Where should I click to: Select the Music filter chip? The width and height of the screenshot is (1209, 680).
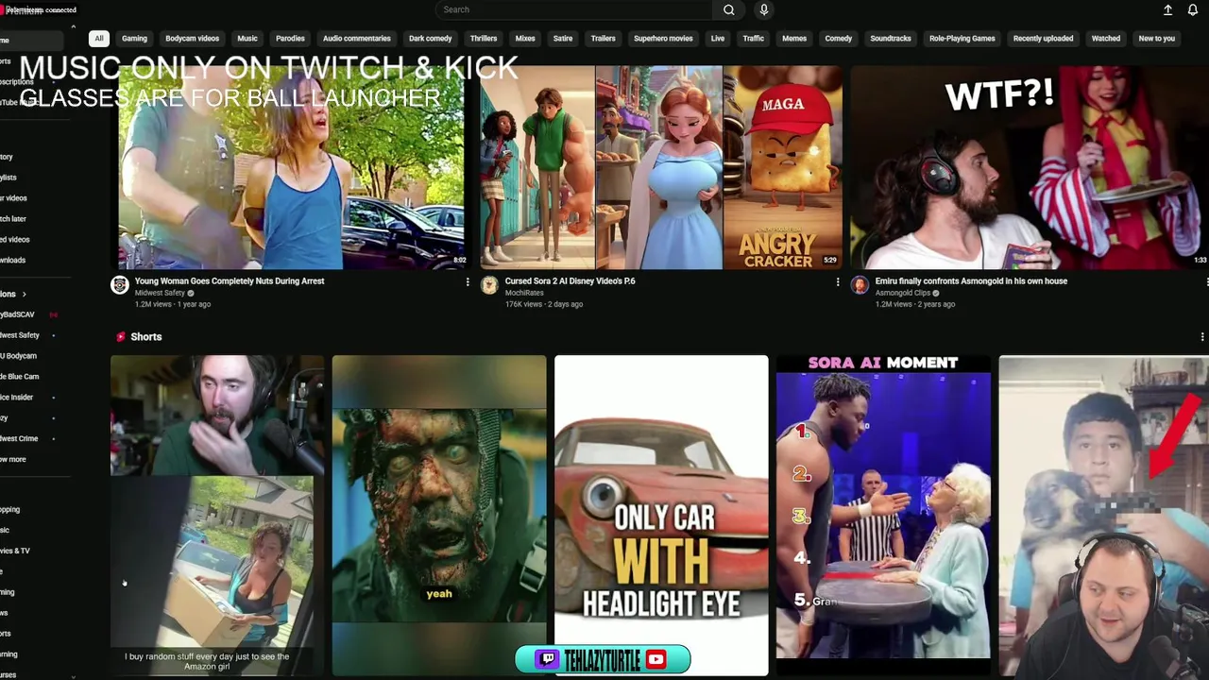247,39
